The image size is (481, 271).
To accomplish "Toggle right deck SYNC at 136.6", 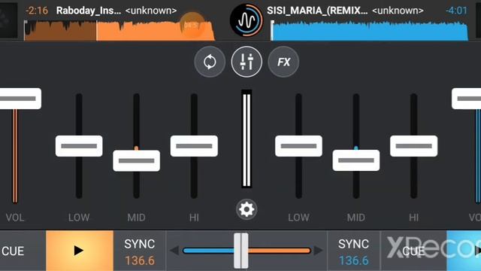I will (x=354, y=251).
